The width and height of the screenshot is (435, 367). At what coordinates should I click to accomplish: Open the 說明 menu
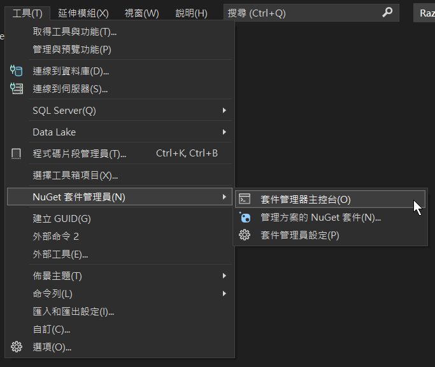pyautogui.click(x=191, y=13)
